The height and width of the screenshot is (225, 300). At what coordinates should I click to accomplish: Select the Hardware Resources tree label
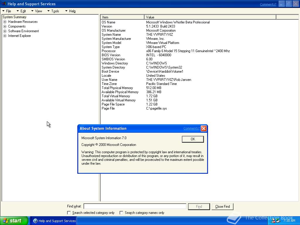point(23,22)
